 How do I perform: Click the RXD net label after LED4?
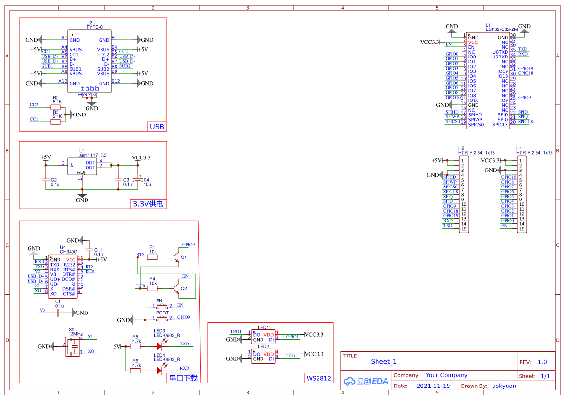tap(185, 368)
